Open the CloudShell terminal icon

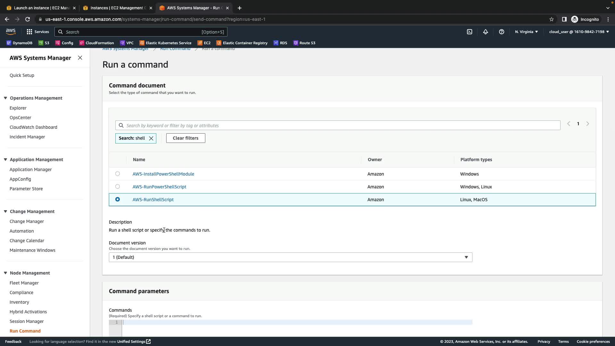tap(469, 32)
